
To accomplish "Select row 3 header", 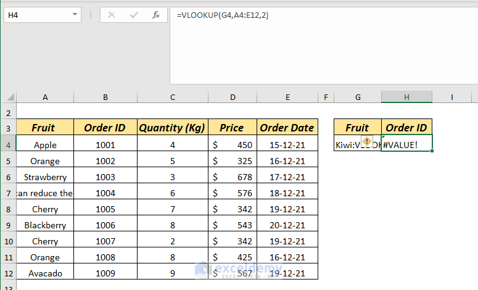I will tap(8, 128).
